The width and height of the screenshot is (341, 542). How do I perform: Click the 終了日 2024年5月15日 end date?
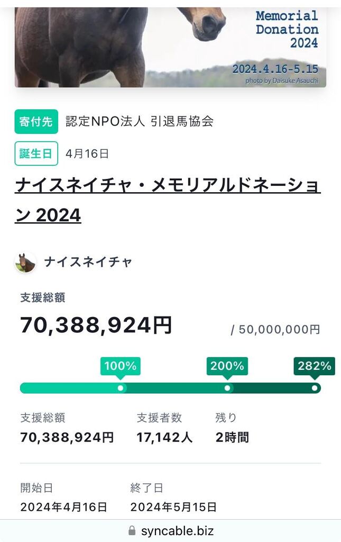(173, 507)
